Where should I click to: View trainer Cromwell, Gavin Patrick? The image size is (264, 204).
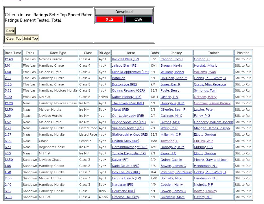(212, 103)
